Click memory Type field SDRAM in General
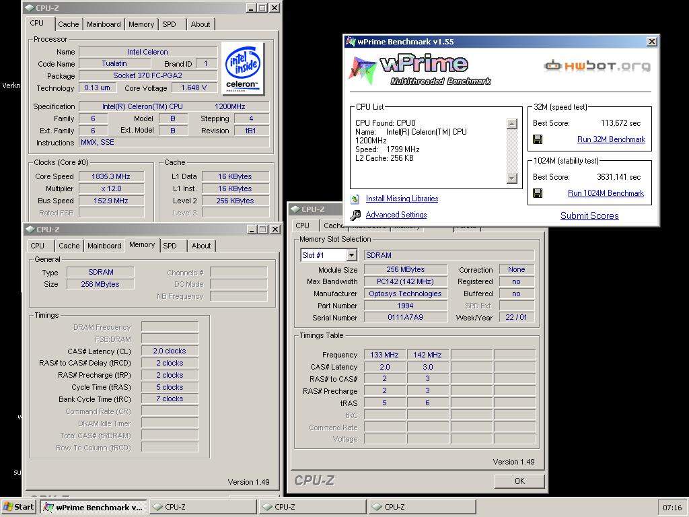The height and width of the screenshot is (517, 689). coord(101,272)
